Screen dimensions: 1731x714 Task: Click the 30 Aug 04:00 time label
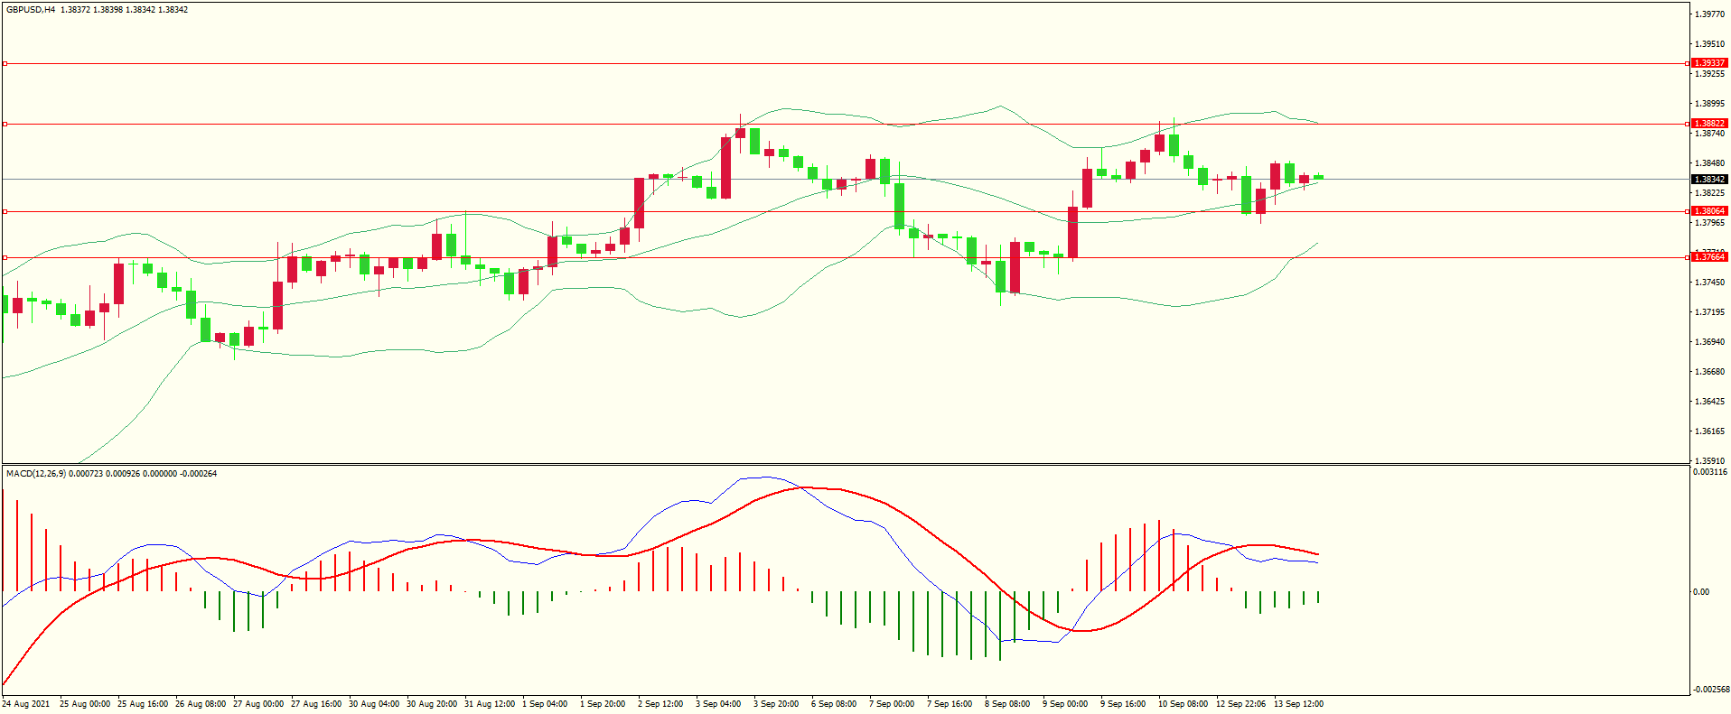pos(374,704)
